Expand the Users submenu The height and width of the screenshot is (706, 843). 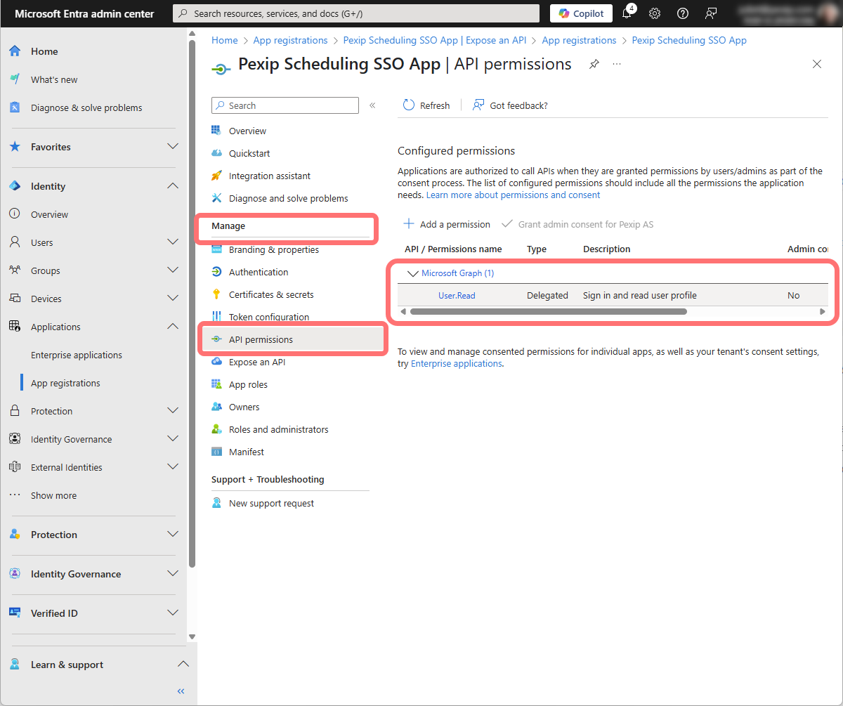tap(173, 242)
